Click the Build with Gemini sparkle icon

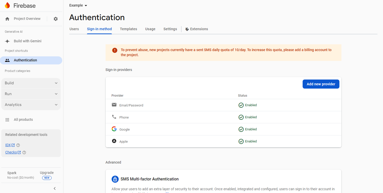click(x=7, y=41)
